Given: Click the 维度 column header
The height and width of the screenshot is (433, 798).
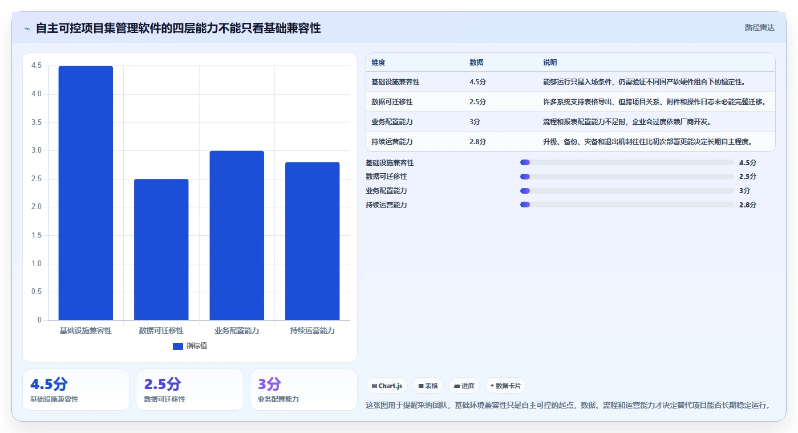Looking at the screenshot, I should click(x=378, y=63).
